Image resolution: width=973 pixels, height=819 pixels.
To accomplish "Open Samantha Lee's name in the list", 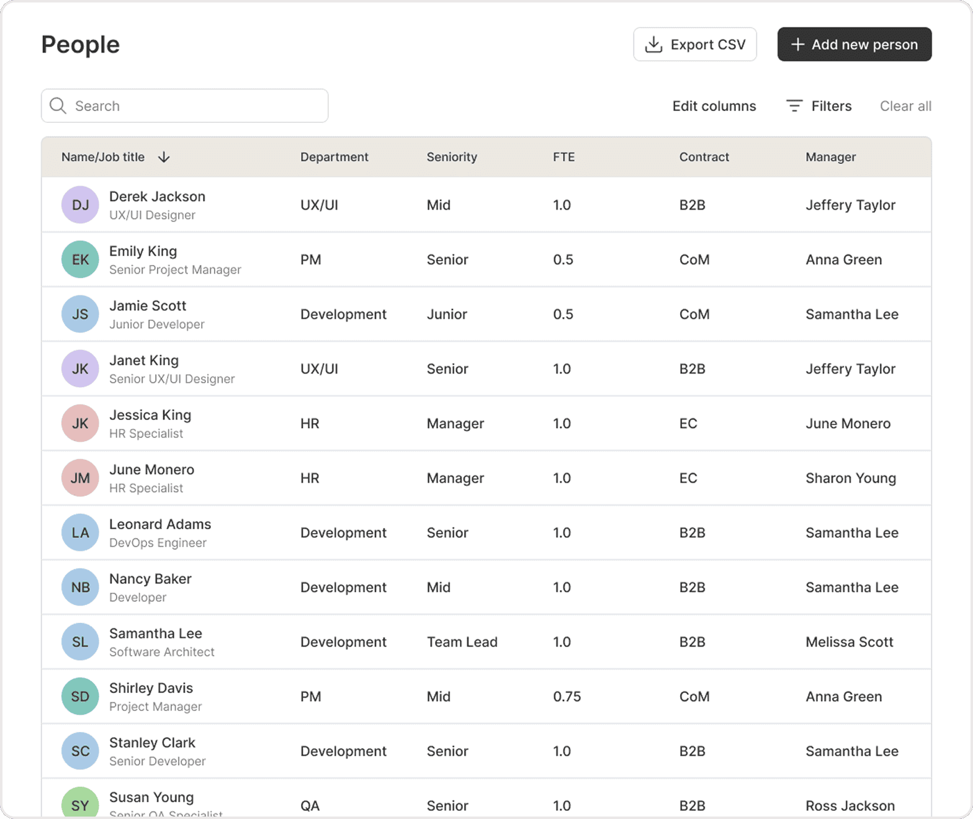I will (156, 633).
